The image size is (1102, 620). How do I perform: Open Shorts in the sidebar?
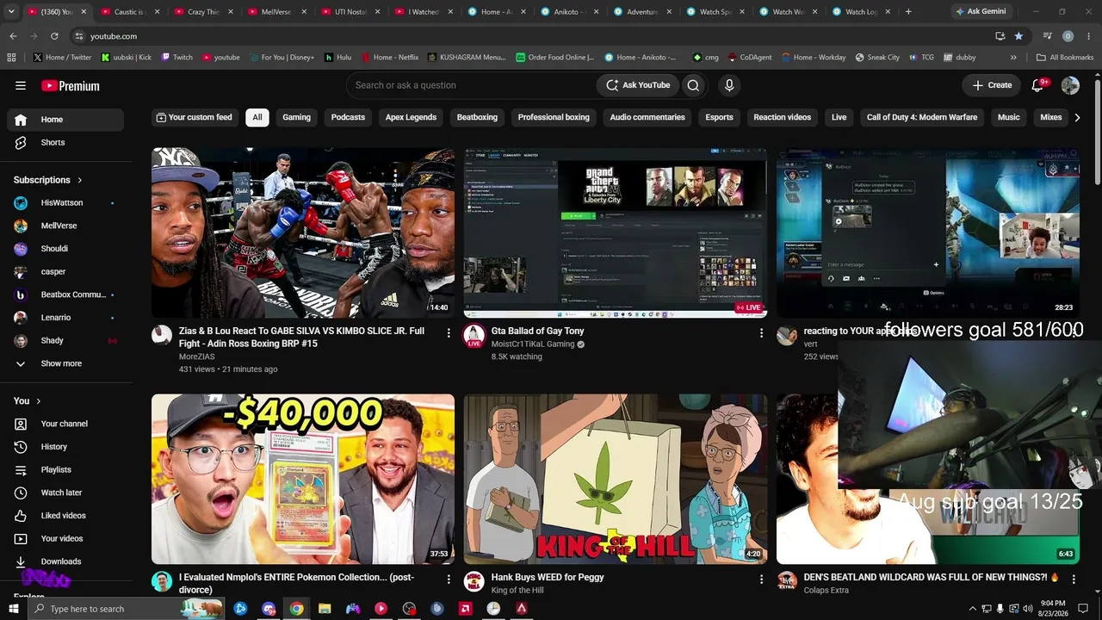pyautogui.click(x=65, y=143)
